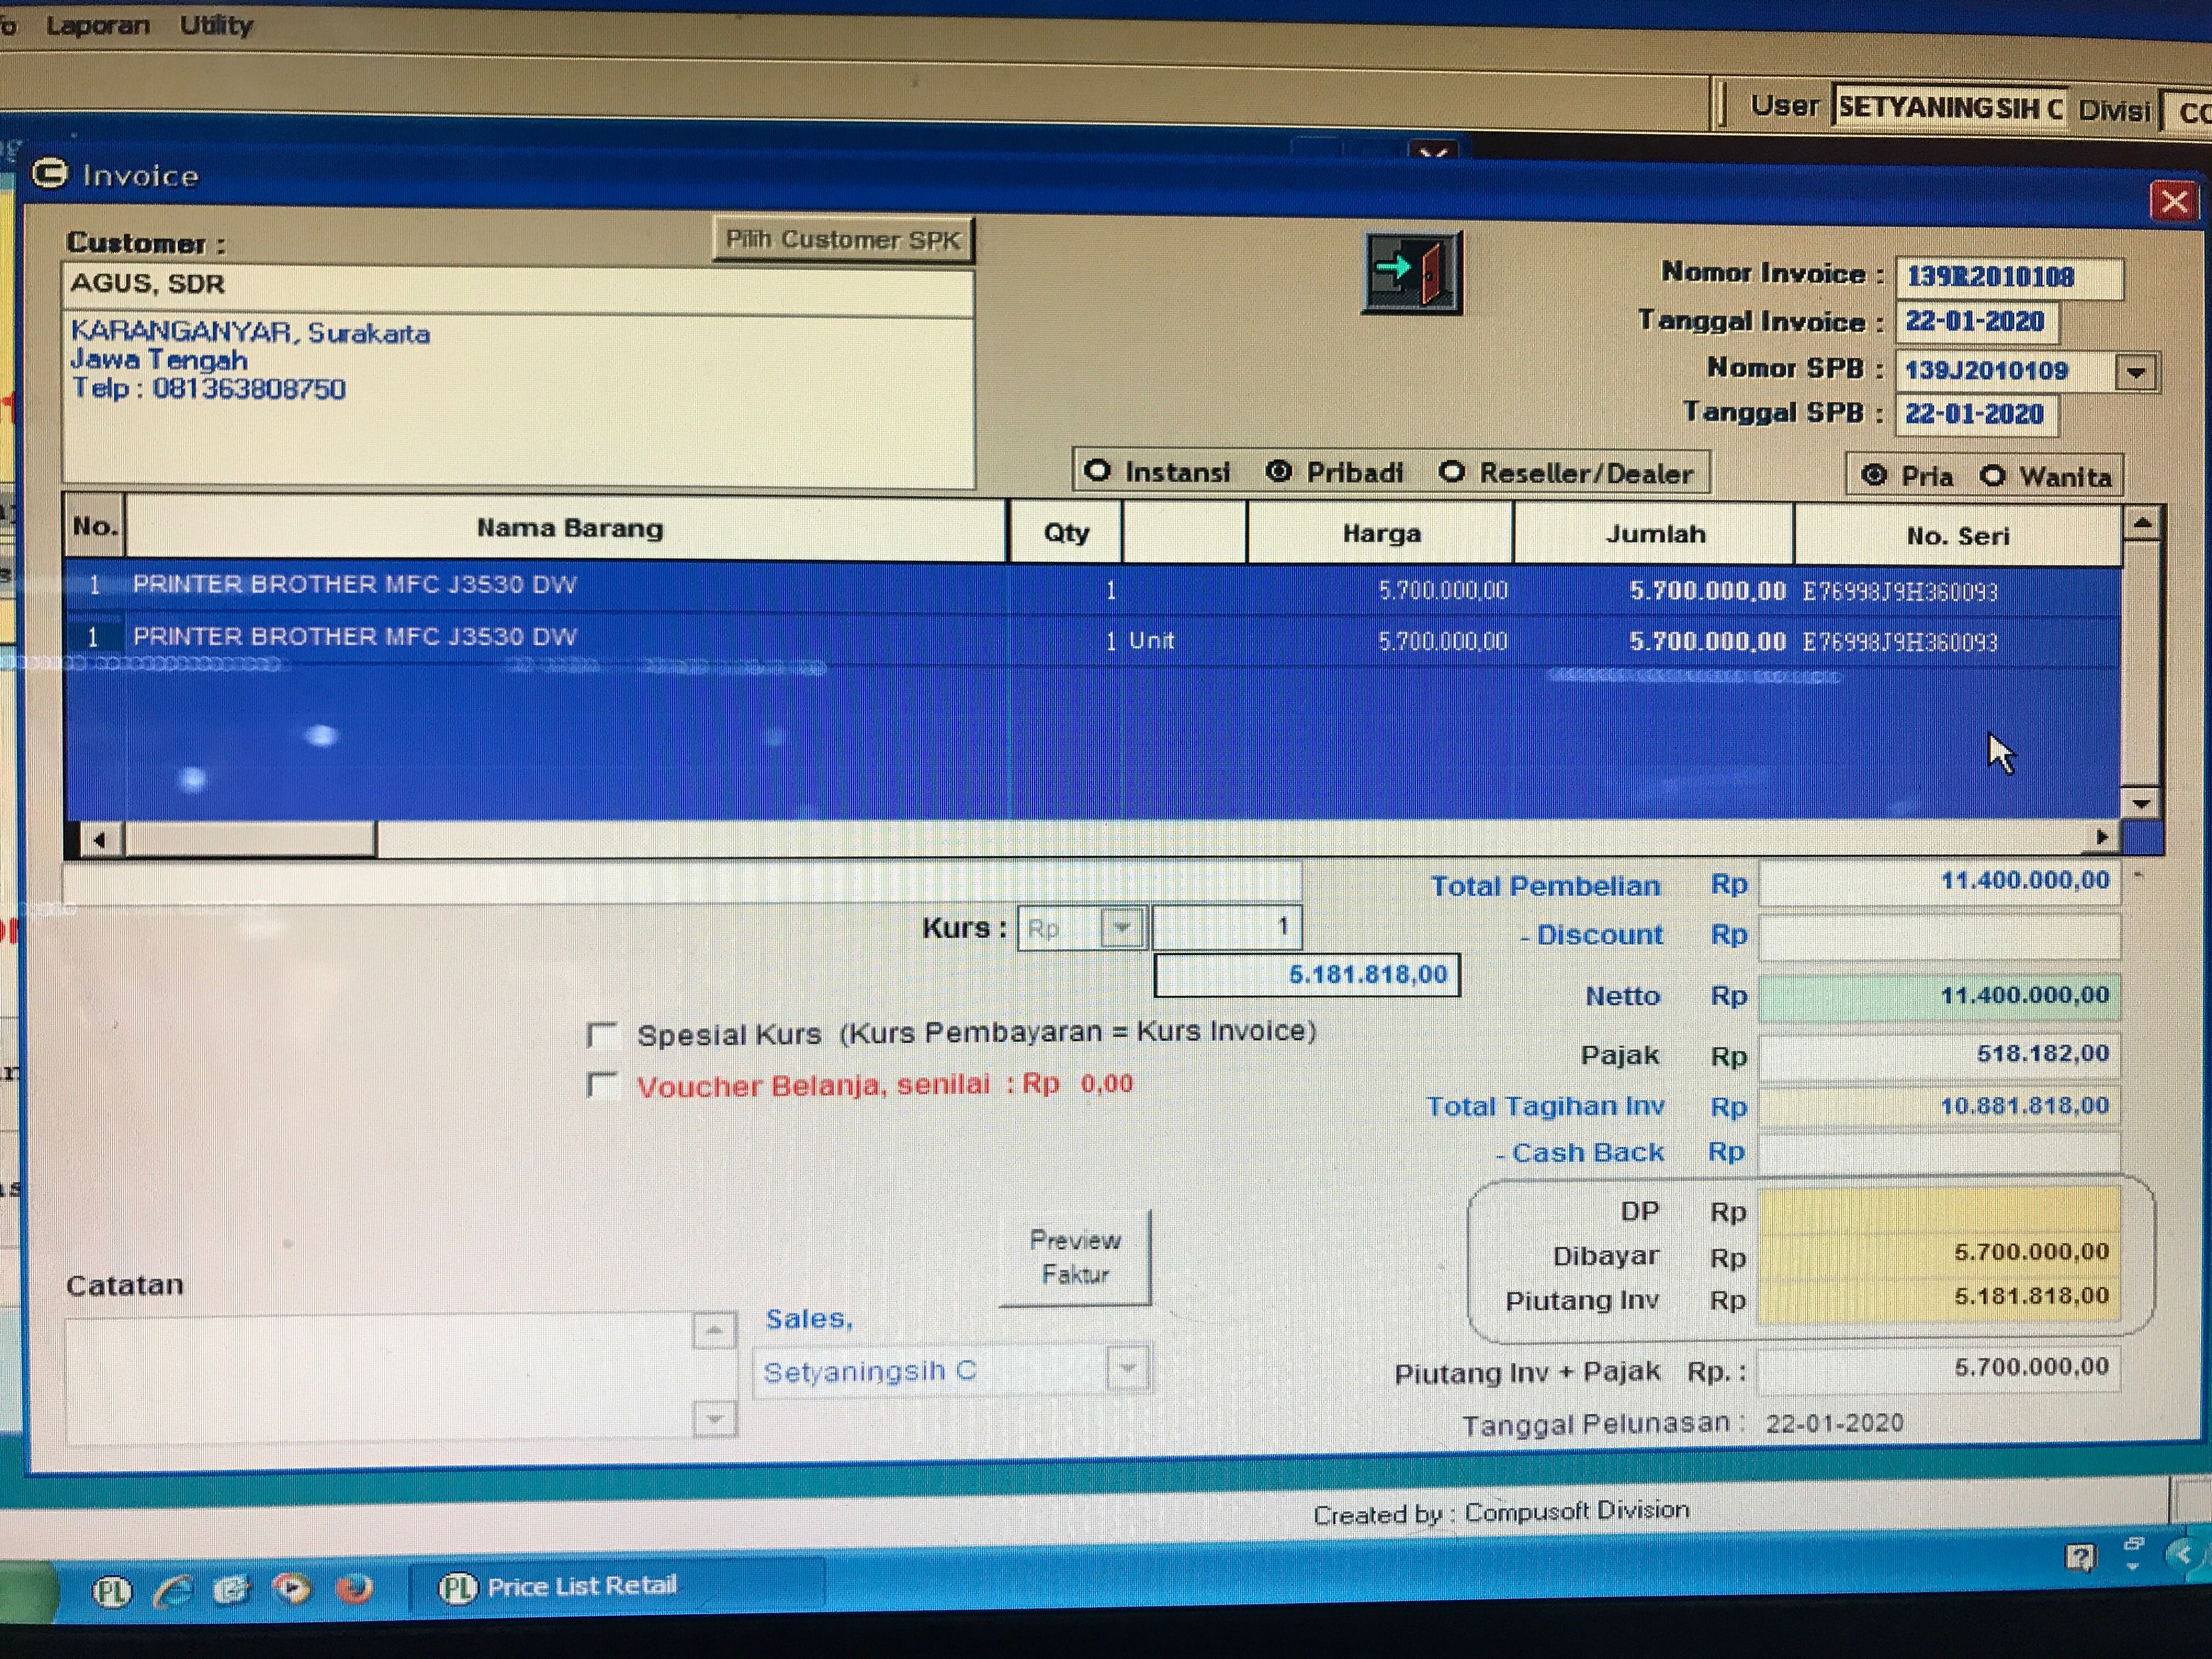Launch Internet Explorer from quick launch
Viewport: 2212px width, 1659px height.
[172, 1590]
